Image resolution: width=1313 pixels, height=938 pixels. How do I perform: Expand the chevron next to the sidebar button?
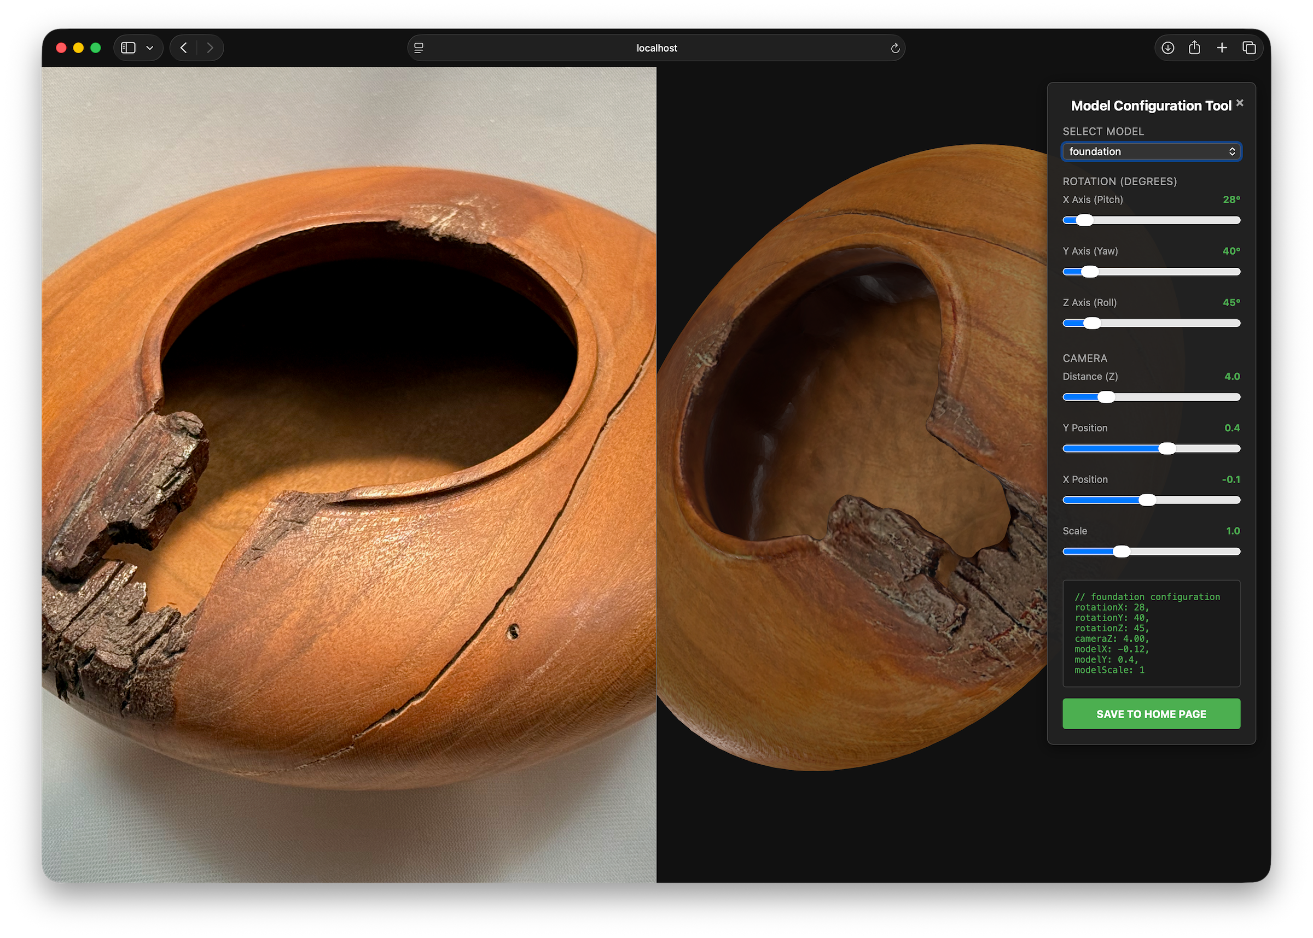151,48
